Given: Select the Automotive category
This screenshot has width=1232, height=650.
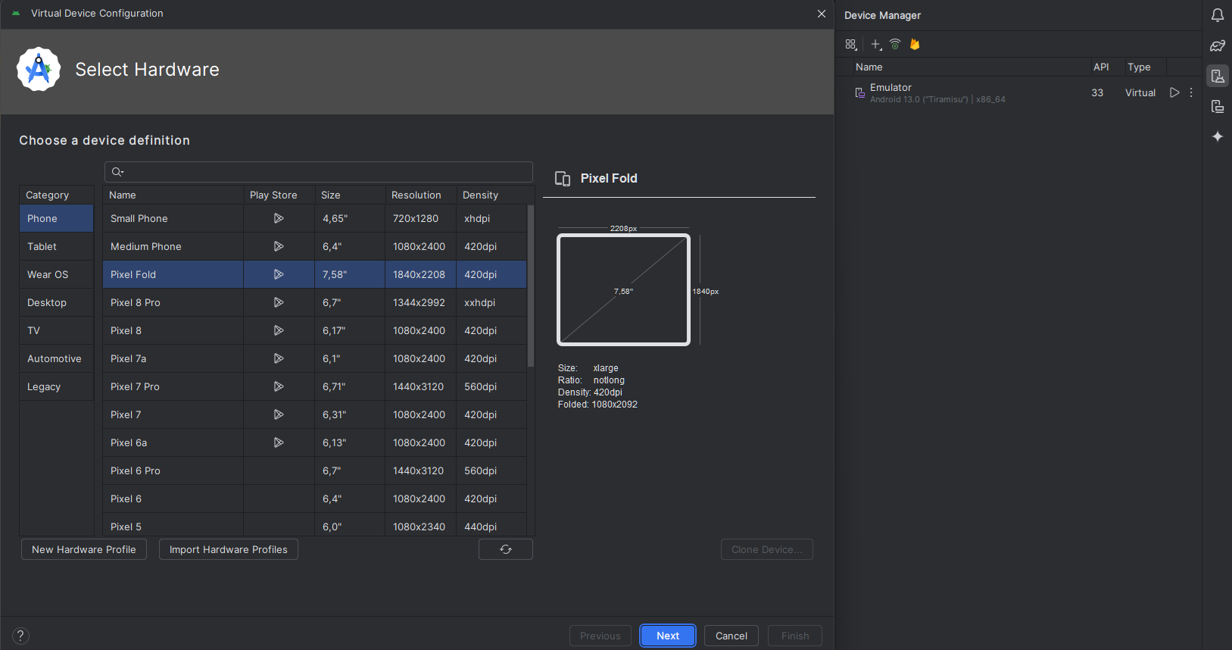Looking at the screenshot, I should (57, 358).
